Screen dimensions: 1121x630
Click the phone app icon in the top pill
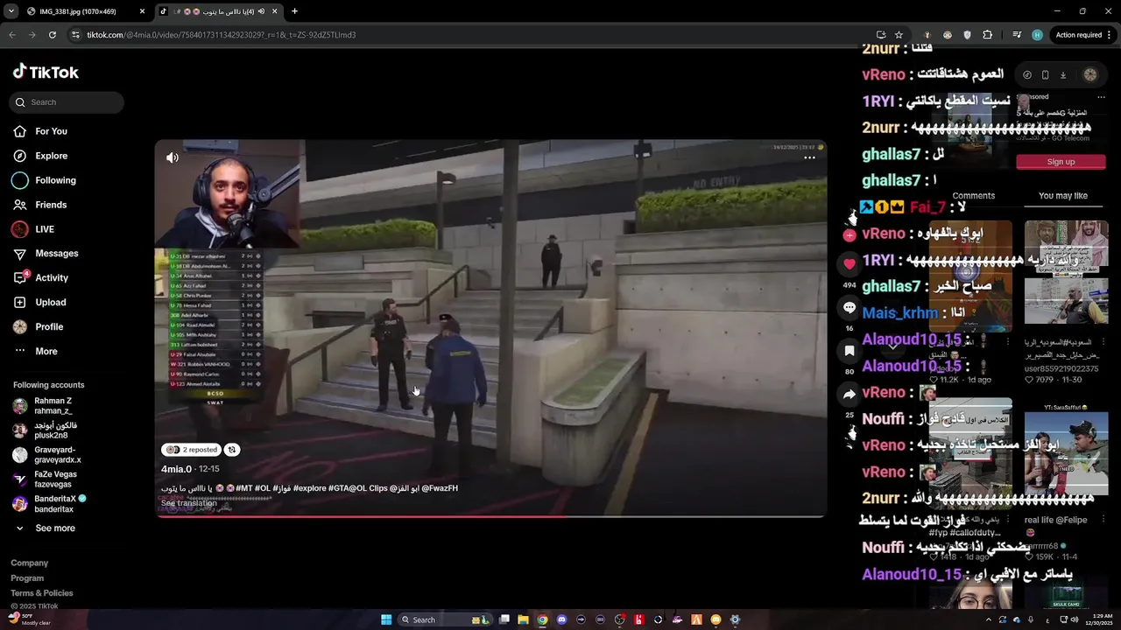point(1045,75)
